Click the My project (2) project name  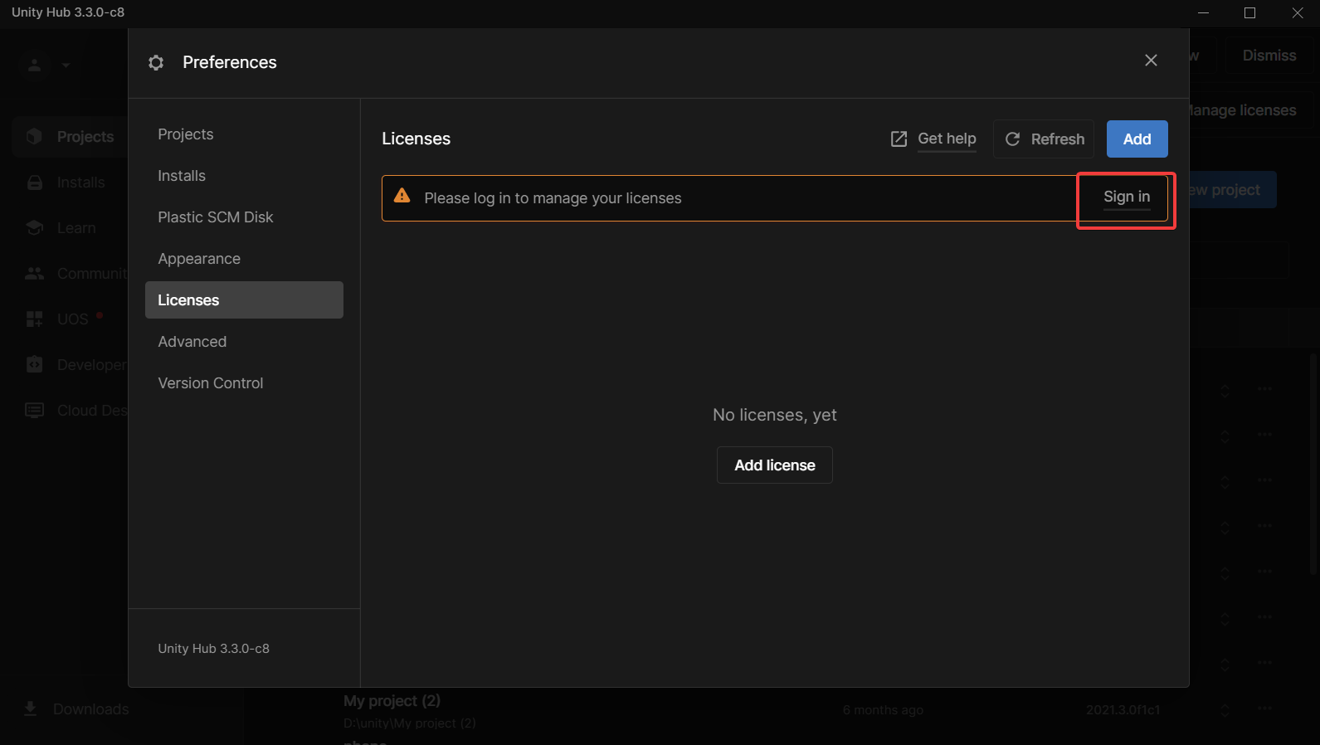[x=392, y=701]
